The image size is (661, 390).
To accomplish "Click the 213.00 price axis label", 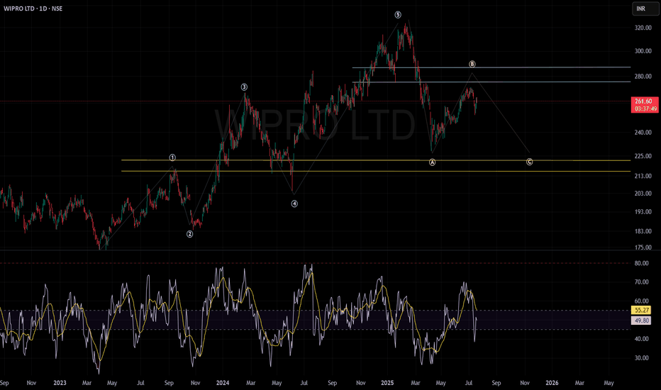I will pos(643,176).
